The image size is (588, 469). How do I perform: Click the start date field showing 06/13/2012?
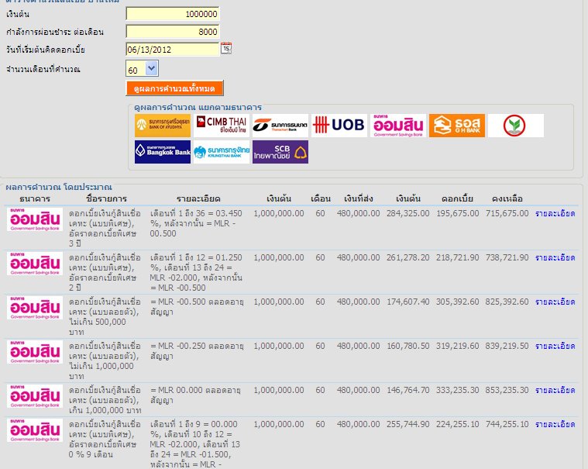pyautogui.click(x=173, y=49)
